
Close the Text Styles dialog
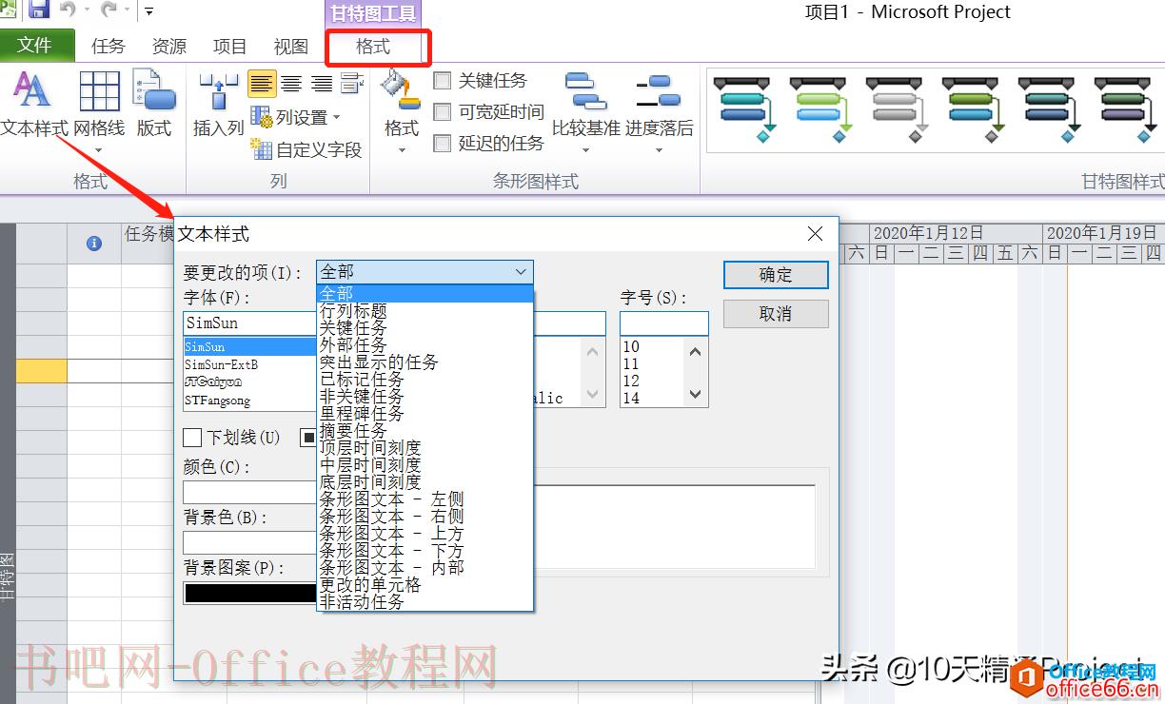[815, 234]
